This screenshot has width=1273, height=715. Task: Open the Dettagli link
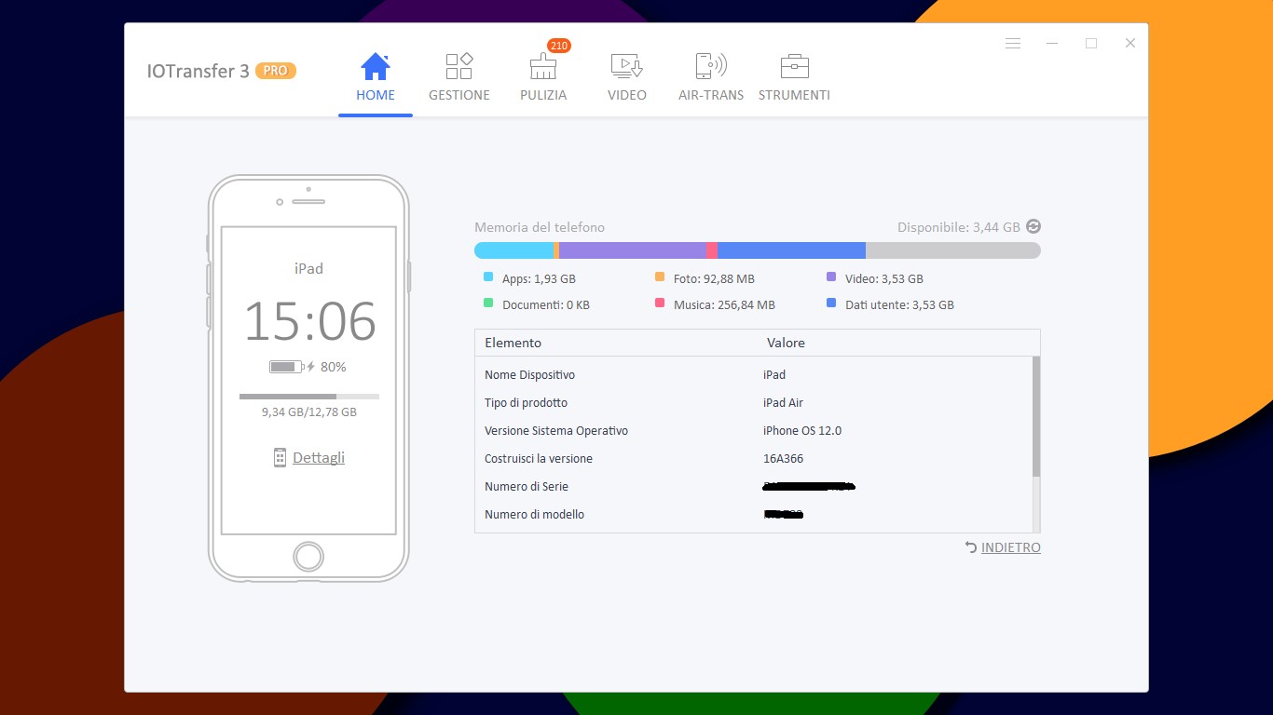point(319,457)
